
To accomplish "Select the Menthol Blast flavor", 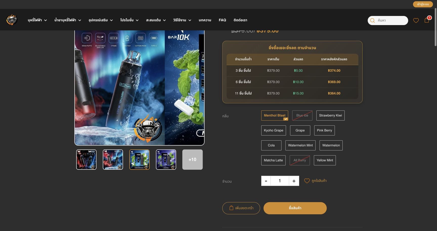I will click(275, 115).
